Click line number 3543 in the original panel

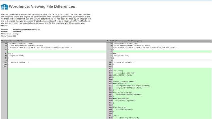(5, 67)
